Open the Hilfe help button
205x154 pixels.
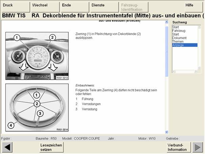[193, 7]
